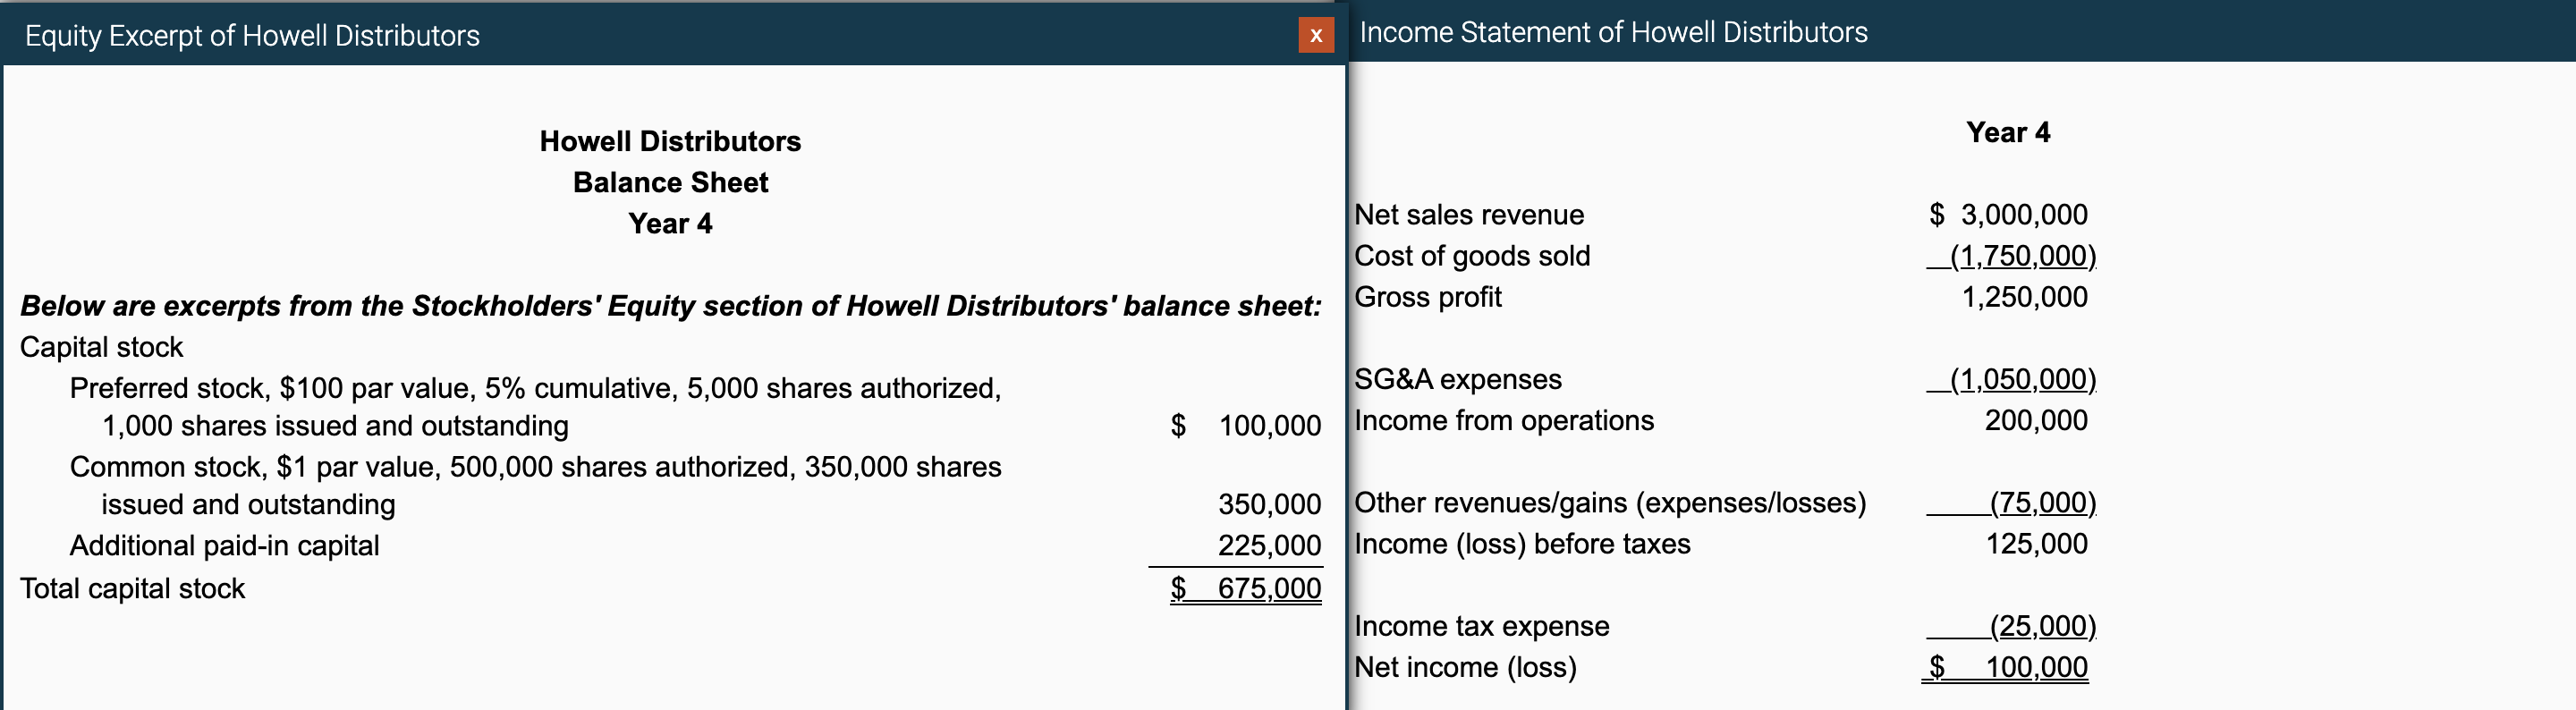The height and width of the screenshot is (710, 2576).
Task: Click the Equity Excerpt of Howell Distributors title
Action: (x=252, y=36)
